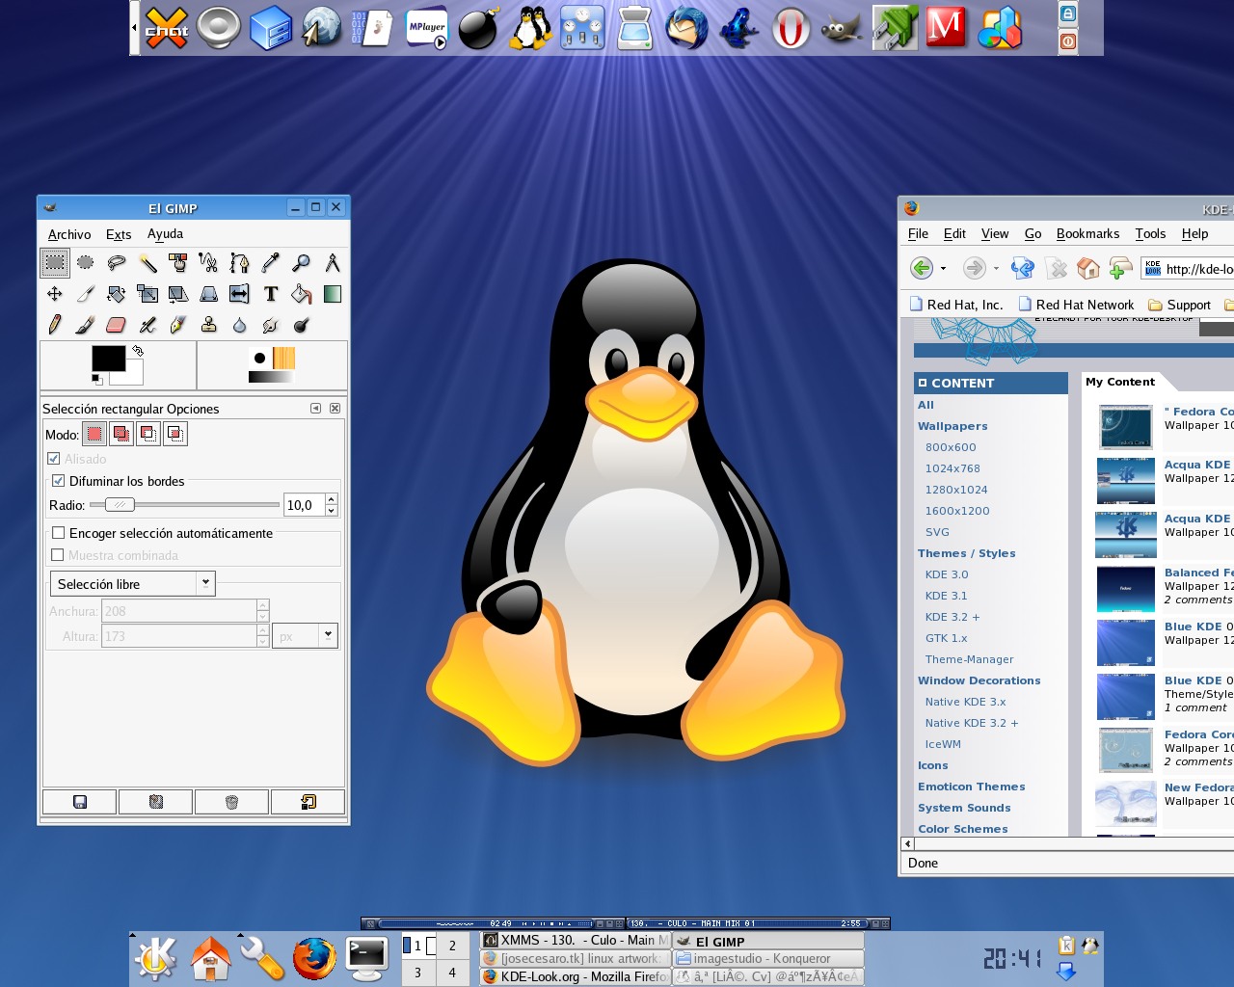Swap foreground and background colors arrow

138,351
